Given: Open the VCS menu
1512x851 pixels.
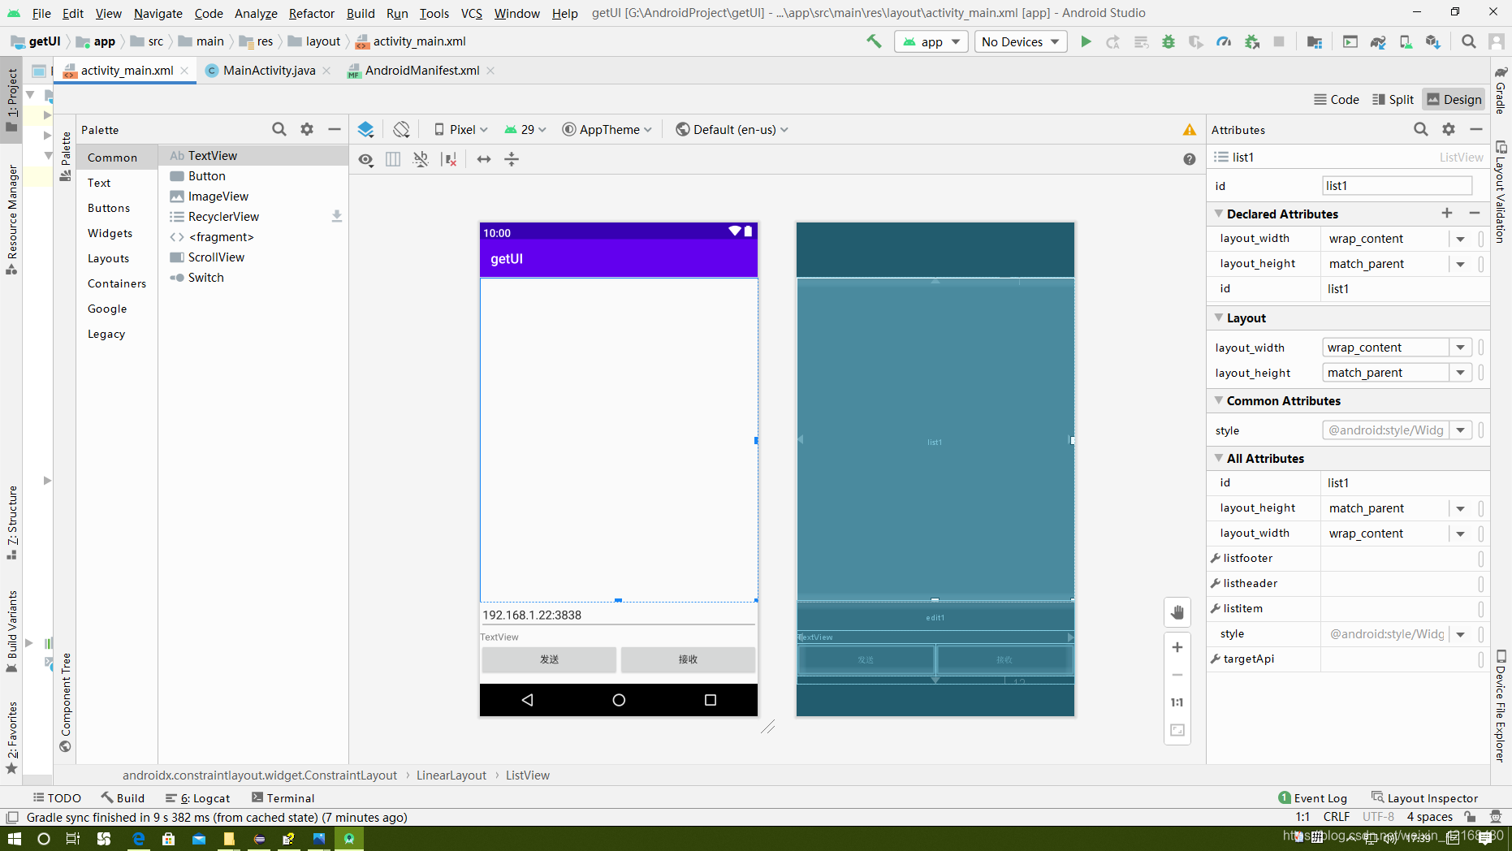Looking at the screenshot, I should [472, 13].
